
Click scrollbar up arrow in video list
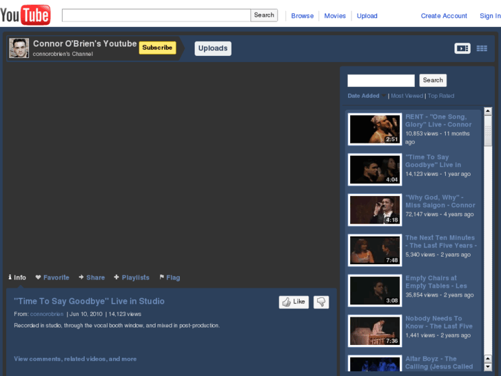pyautogui.click(x=488, y=111)
